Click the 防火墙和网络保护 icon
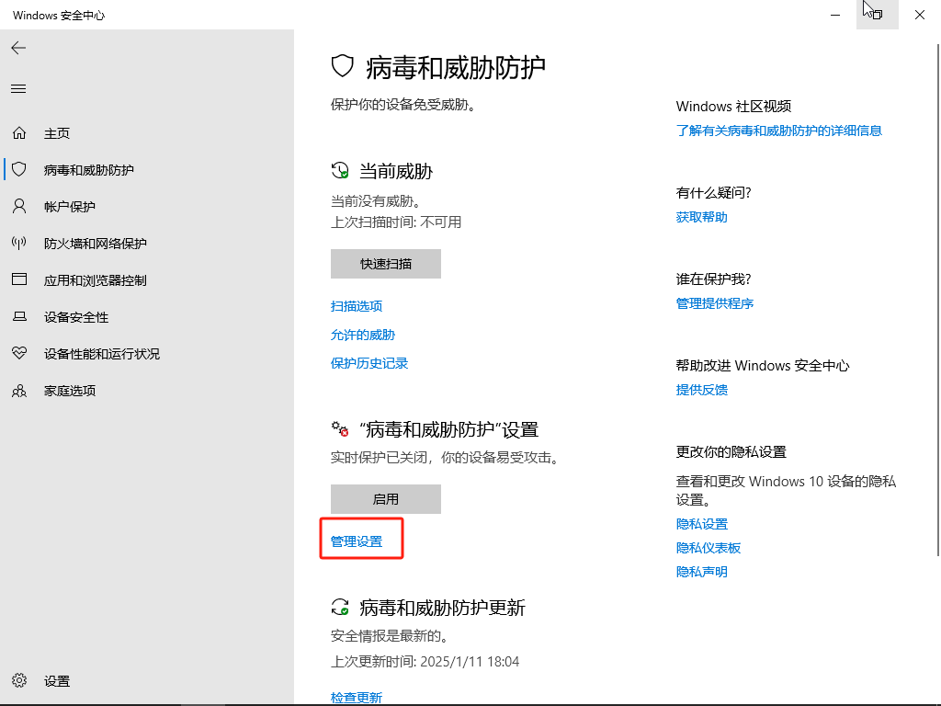 [x=18, y=243]
